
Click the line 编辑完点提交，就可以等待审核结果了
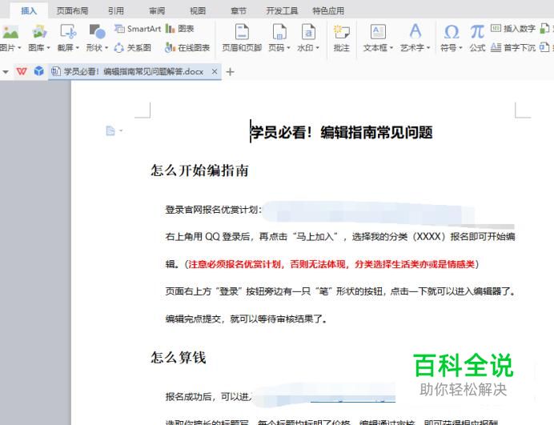(x=246, y=319)
